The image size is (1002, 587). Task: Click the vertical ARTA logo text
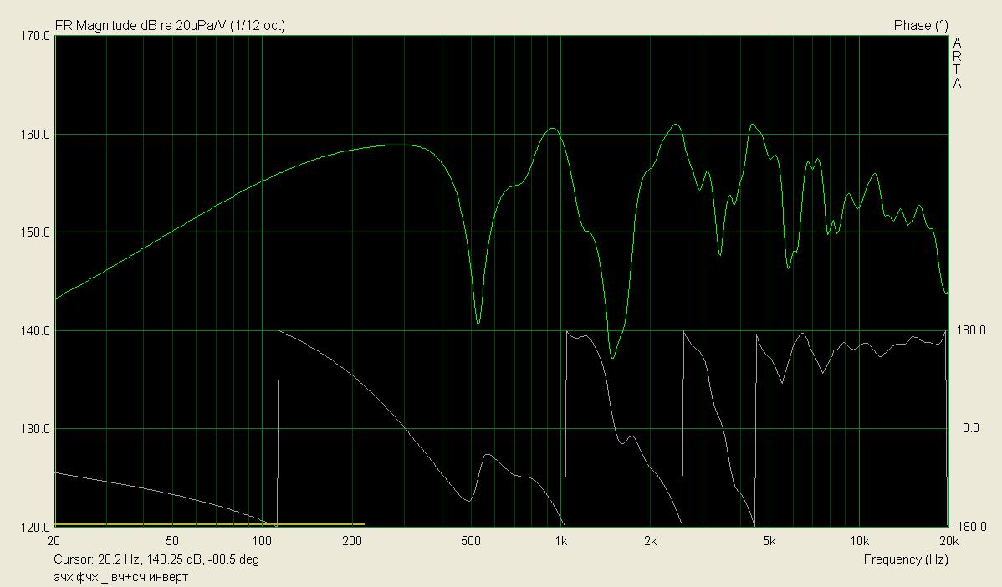957,63
